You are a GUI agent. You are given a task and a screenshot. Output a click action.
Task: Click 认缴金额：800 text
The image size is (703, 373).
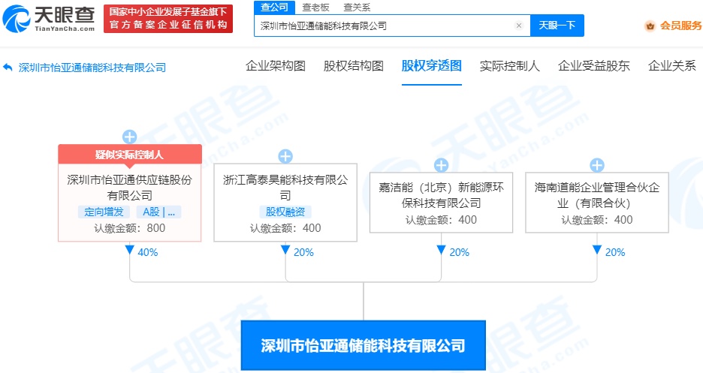(130, 228)
